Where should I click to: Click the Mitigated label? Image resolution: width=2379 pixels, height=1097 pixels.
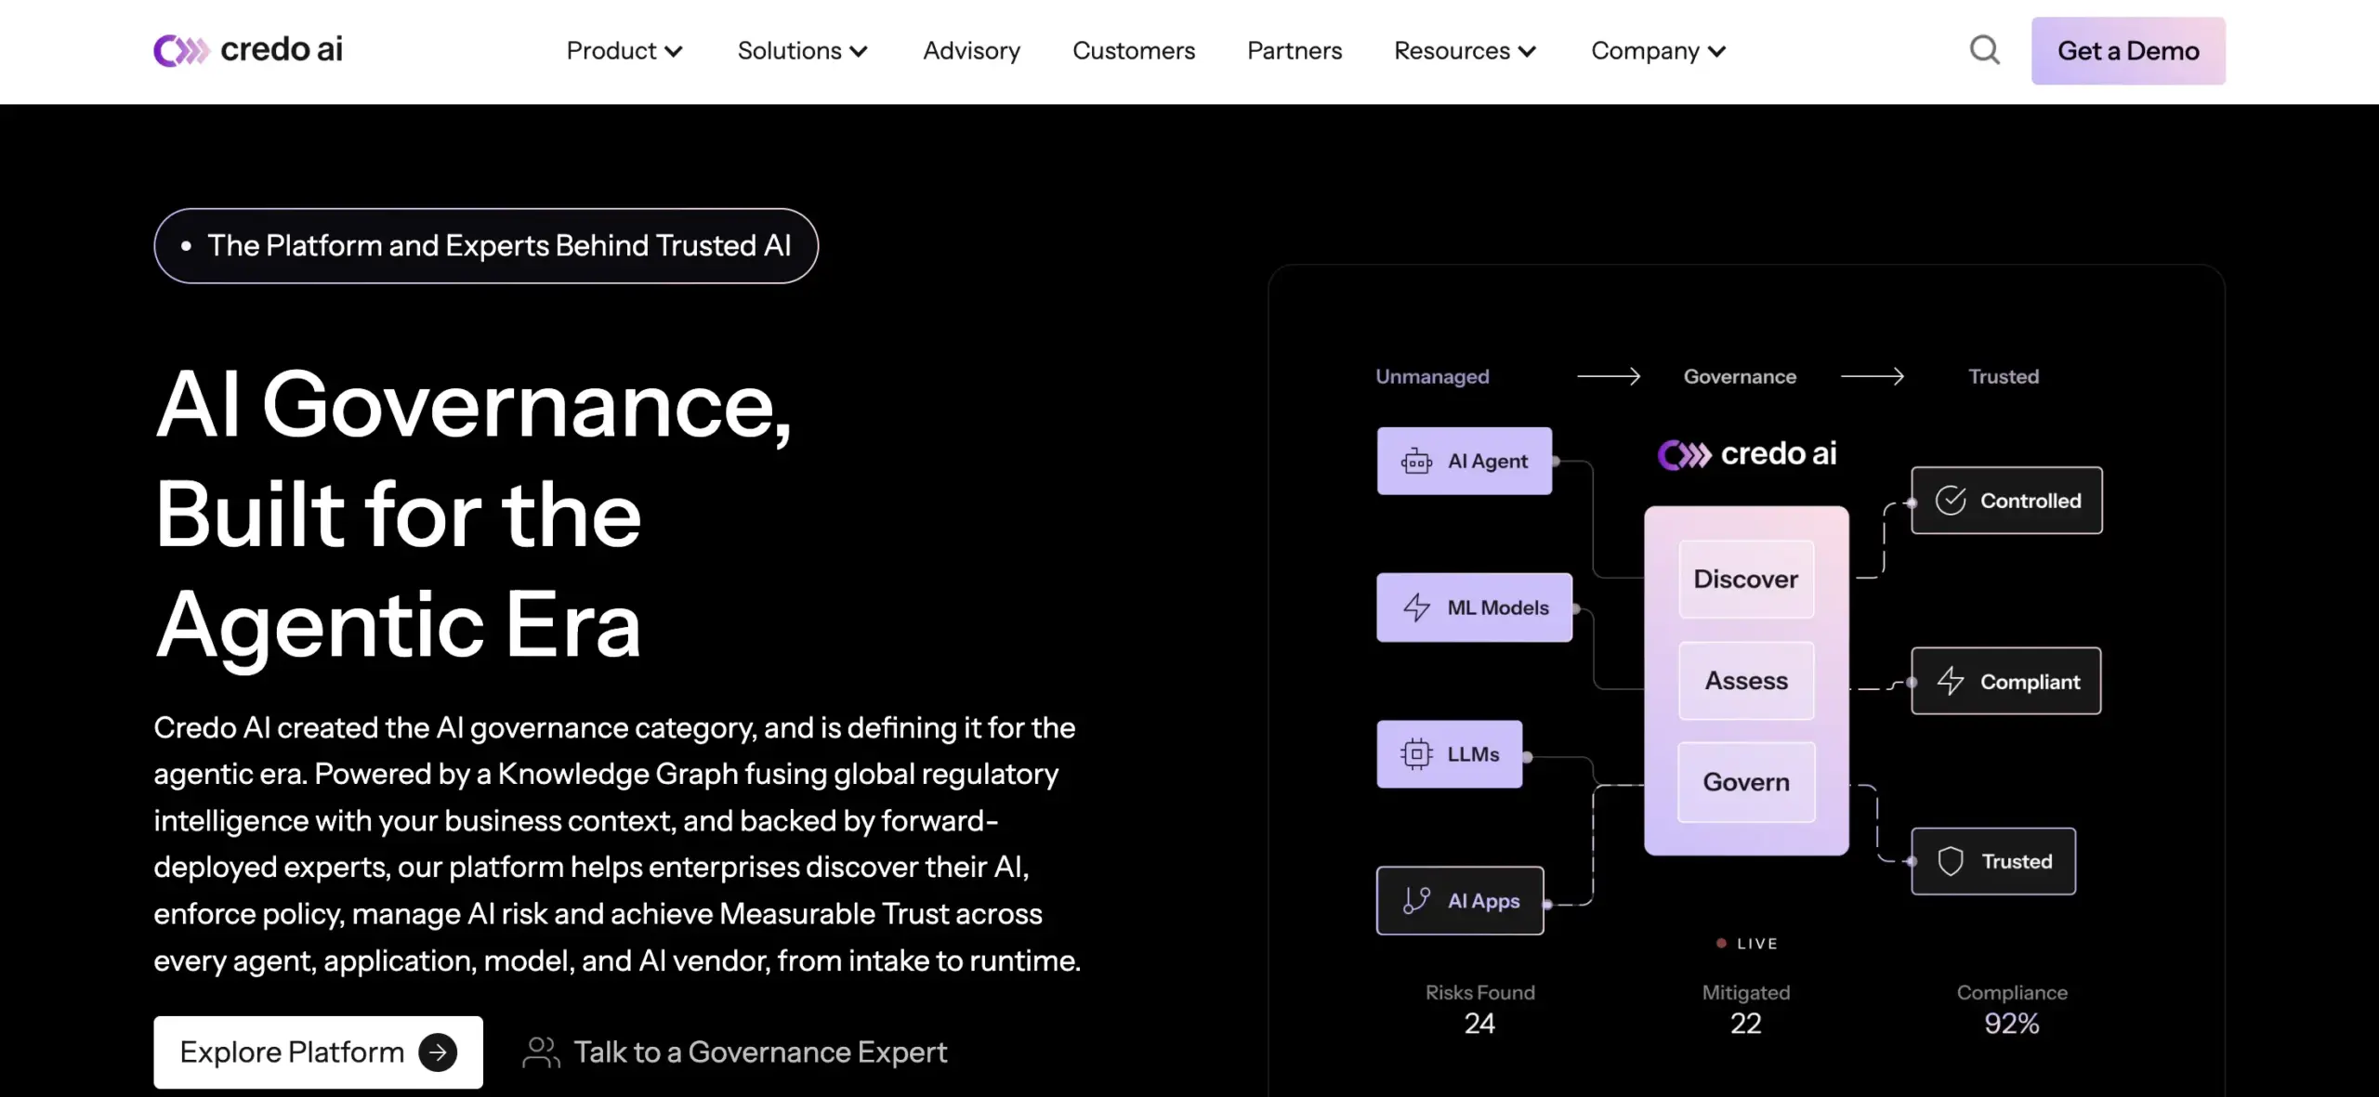click(x=1745, y=992)
